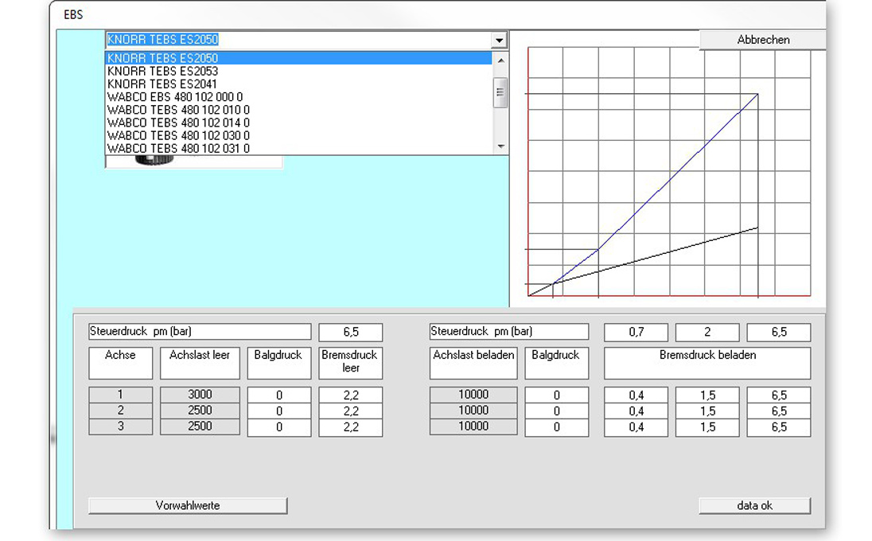
Task: Click Balgdruck beladen field for axle 3
Action: pos(557,427)
